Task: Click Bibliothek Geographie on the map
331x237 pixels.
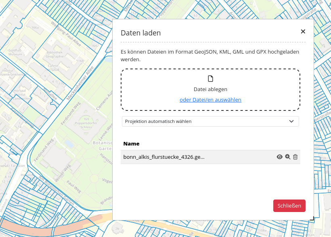Action: (54, 54)
